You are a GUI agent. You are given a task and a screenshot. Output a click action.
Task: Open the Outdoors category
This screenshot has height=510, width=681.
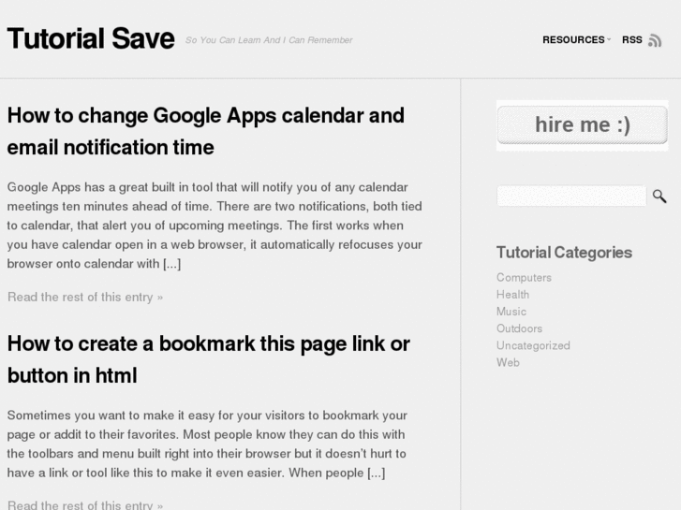pos(519,328)
